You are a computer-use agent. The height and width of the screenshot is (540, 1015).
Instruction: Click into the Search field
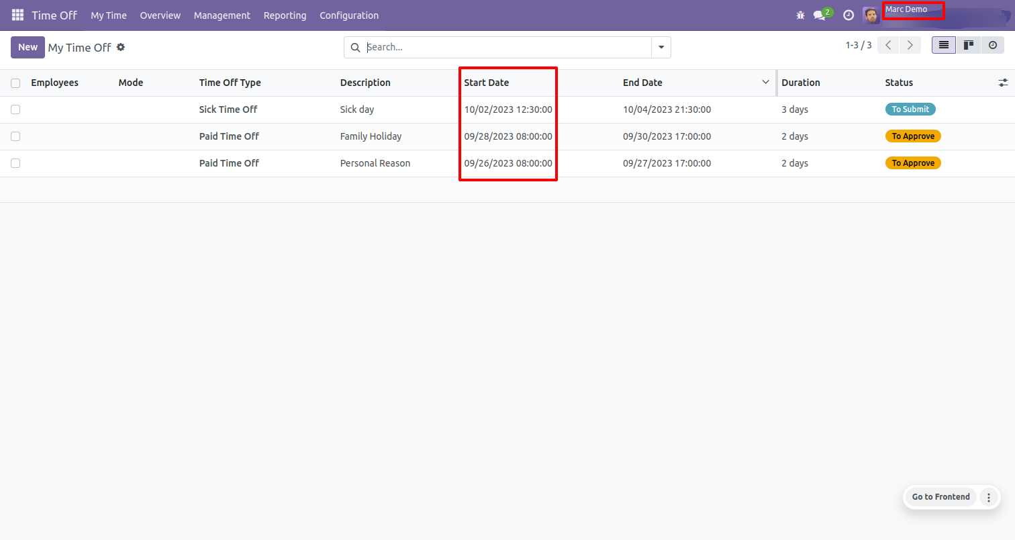click(x=507, y=48)
